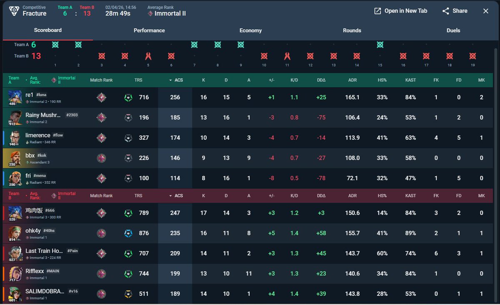Click Team A average rank icon
The width and height of the screenshot is (500, 305).
pyautogui.click(x=54, y=79)
